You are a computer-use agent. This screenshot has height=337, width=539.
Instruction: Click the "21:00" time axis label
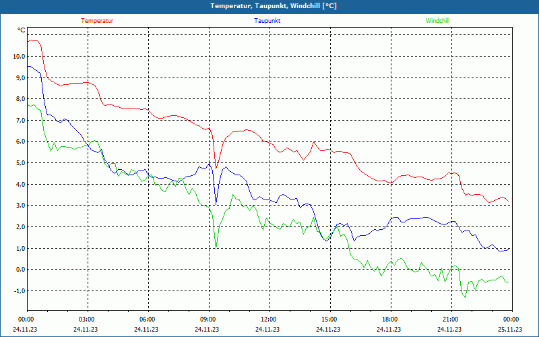coord(451,319)
